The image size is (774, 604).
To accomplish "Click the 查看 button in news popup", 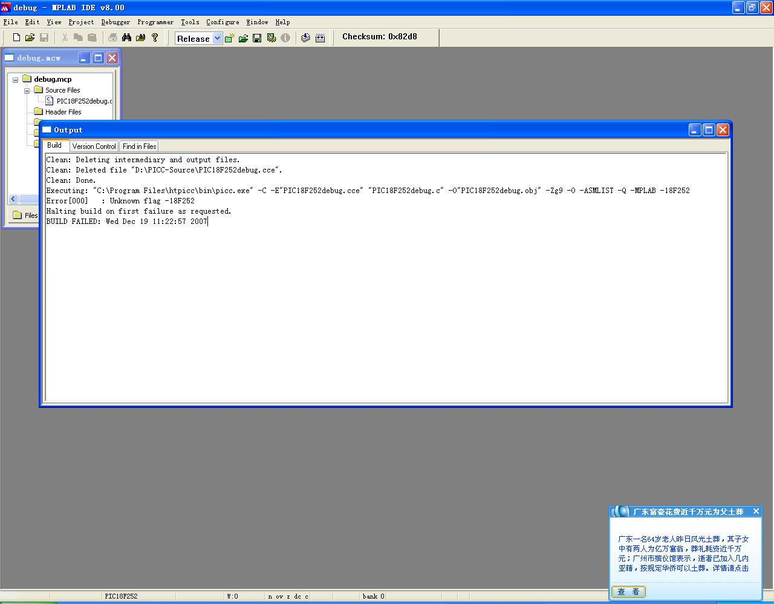I will click(628, 592).
